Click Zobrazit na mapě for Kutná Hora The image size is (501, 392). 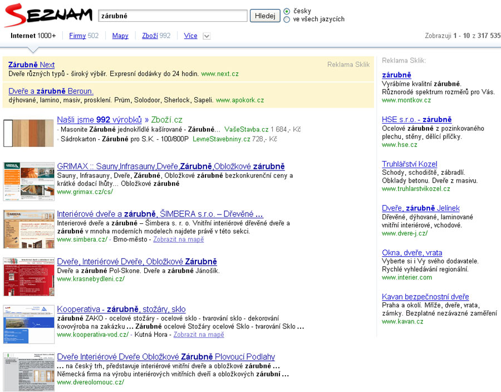[199, 335]
